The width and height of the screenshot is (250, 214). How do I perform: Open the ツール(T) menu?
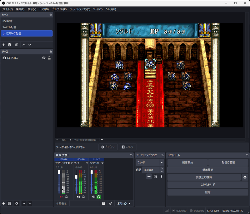click(98, 9)
